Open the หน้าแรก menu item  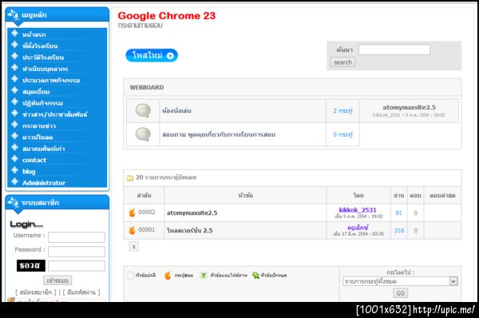tap(34, 34)
